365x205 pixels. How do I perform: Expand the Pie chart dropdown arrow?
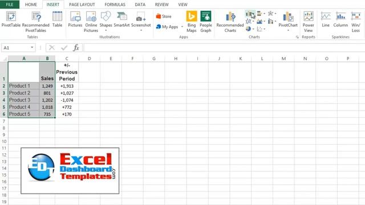point(253,29)
